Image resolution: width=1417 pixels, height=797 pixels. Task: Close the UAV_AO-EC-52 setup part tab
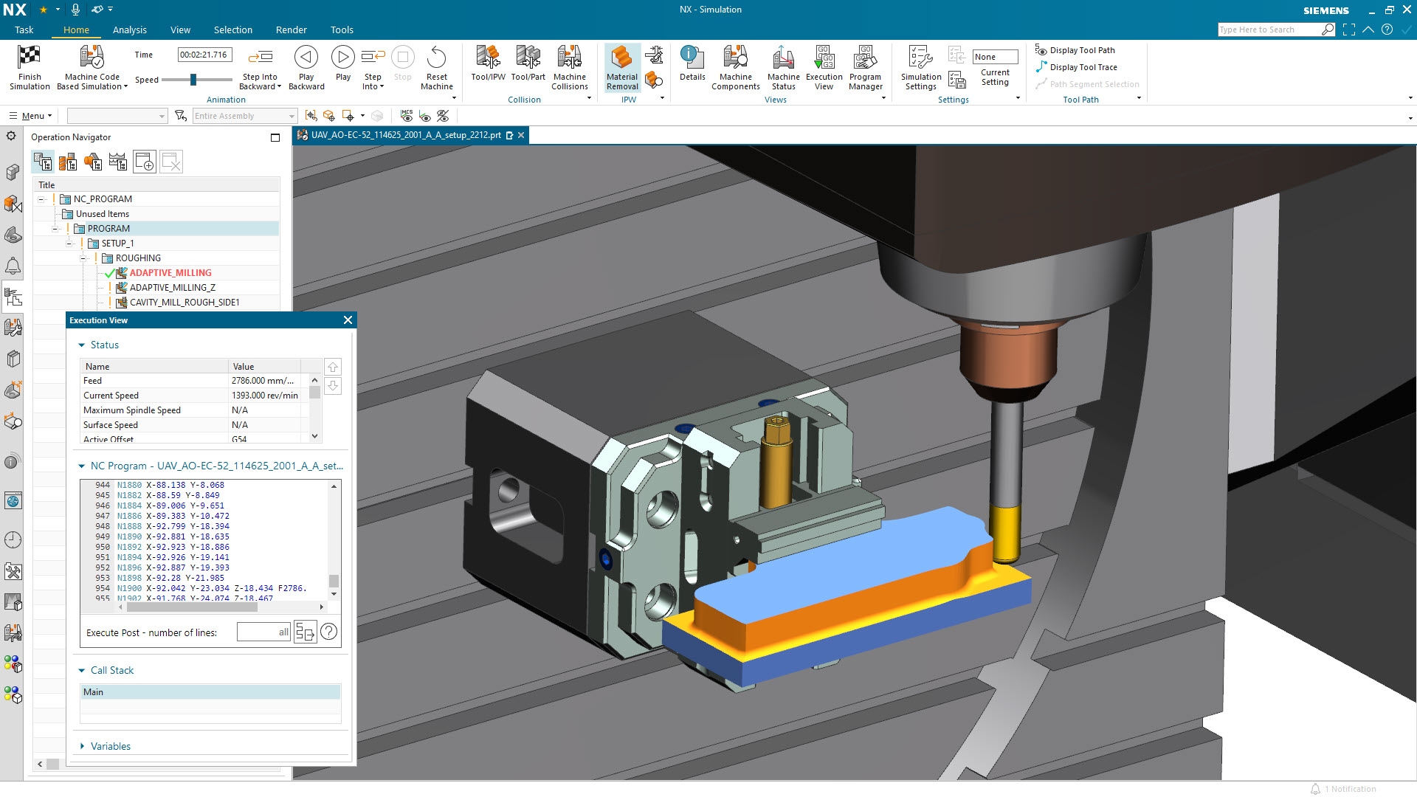pyautogui.click(x=521, y=135)
